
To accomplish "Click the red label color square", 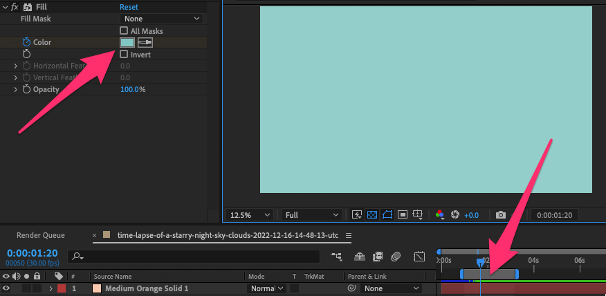I will tap(62, 288).
